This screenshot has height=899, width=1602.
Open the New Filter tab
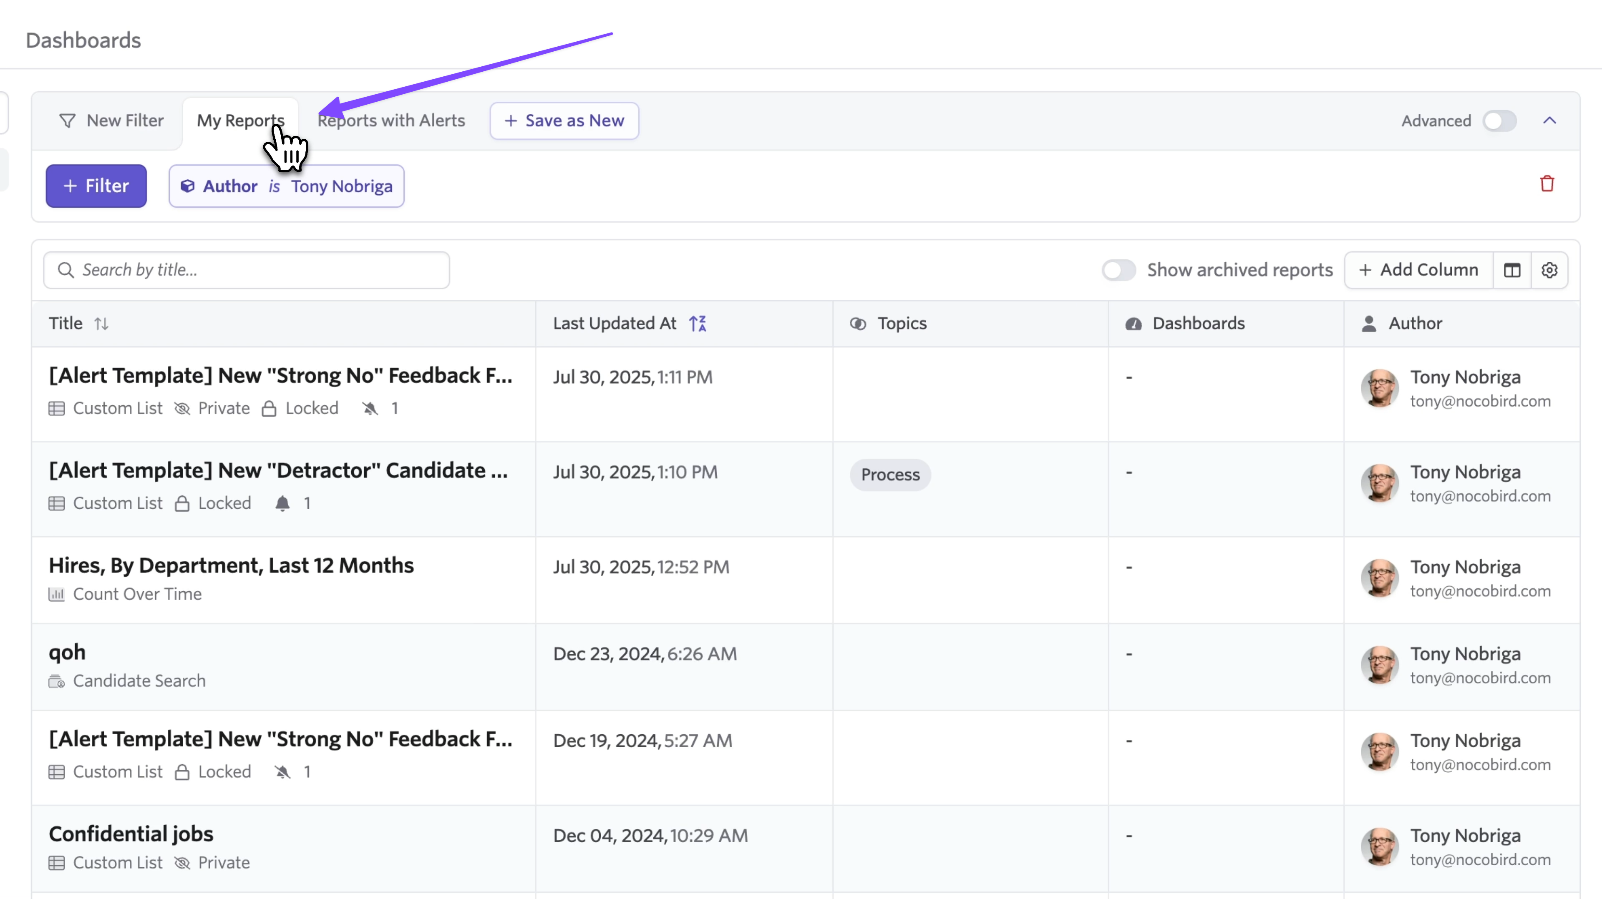tap(111, 121)
